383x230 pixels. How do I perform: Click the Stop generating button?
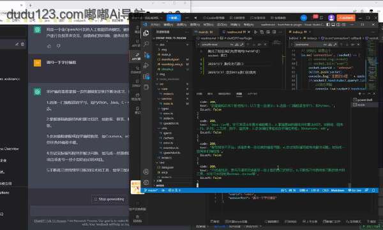(109, 199)
